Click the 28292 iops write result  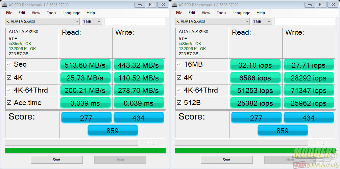pyautogui.click(x=309, y=77)
